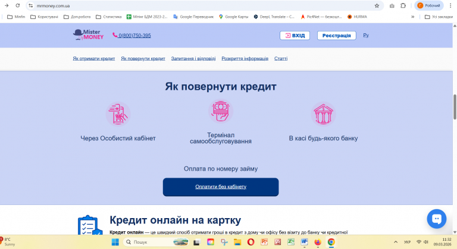Open the DeepL Translate bookmark
Screen dimensions: 457x249
pos(274,17)
